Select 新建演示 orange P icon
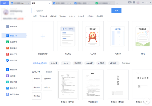Viewport: 152px width, 106px height. [x=7, y=48]
